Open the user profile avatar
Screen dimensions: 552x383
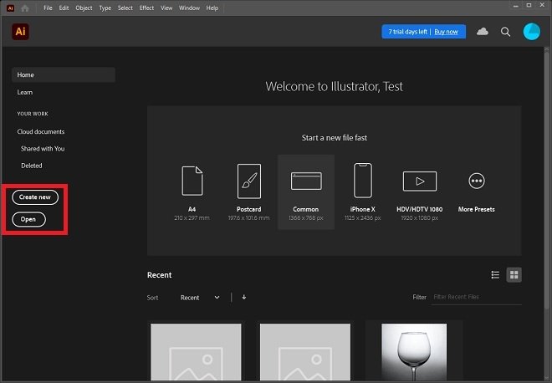point(532,32)
